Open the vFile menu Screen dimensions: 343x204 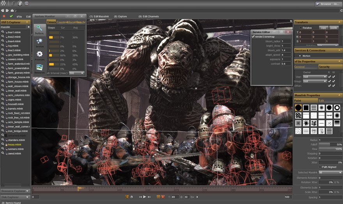pyautogui.click(x=19, y=16)
